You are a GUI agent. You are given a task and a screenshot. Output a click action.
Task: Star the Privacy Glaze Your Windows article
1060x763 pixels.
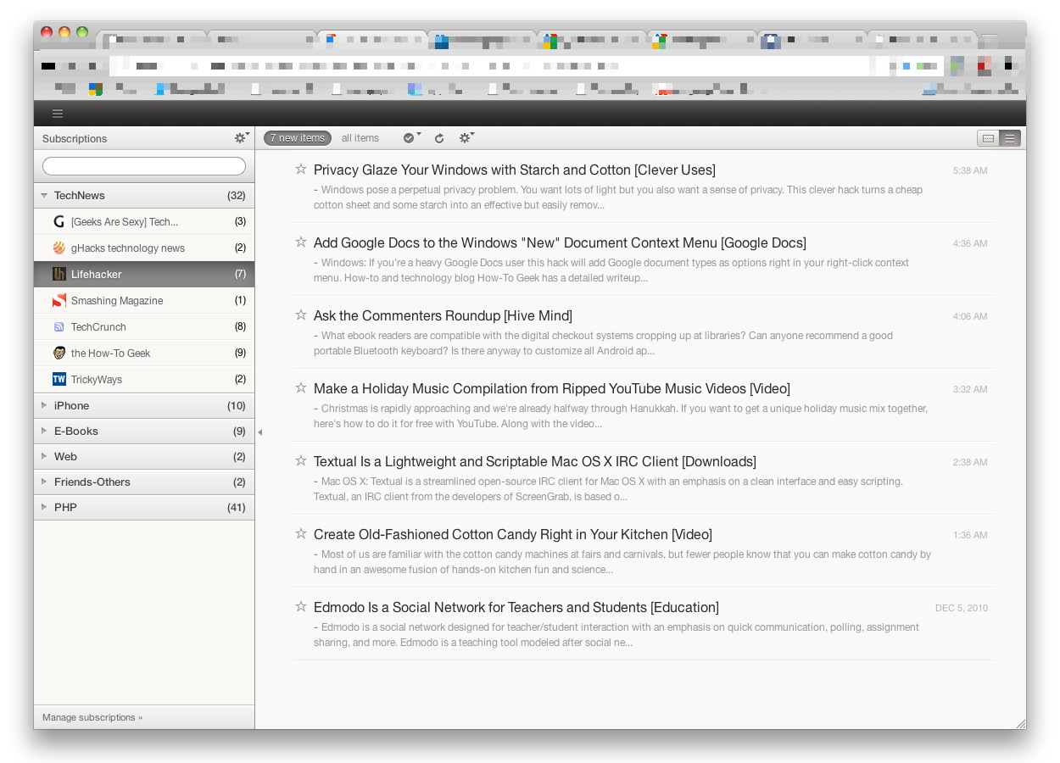300,170
